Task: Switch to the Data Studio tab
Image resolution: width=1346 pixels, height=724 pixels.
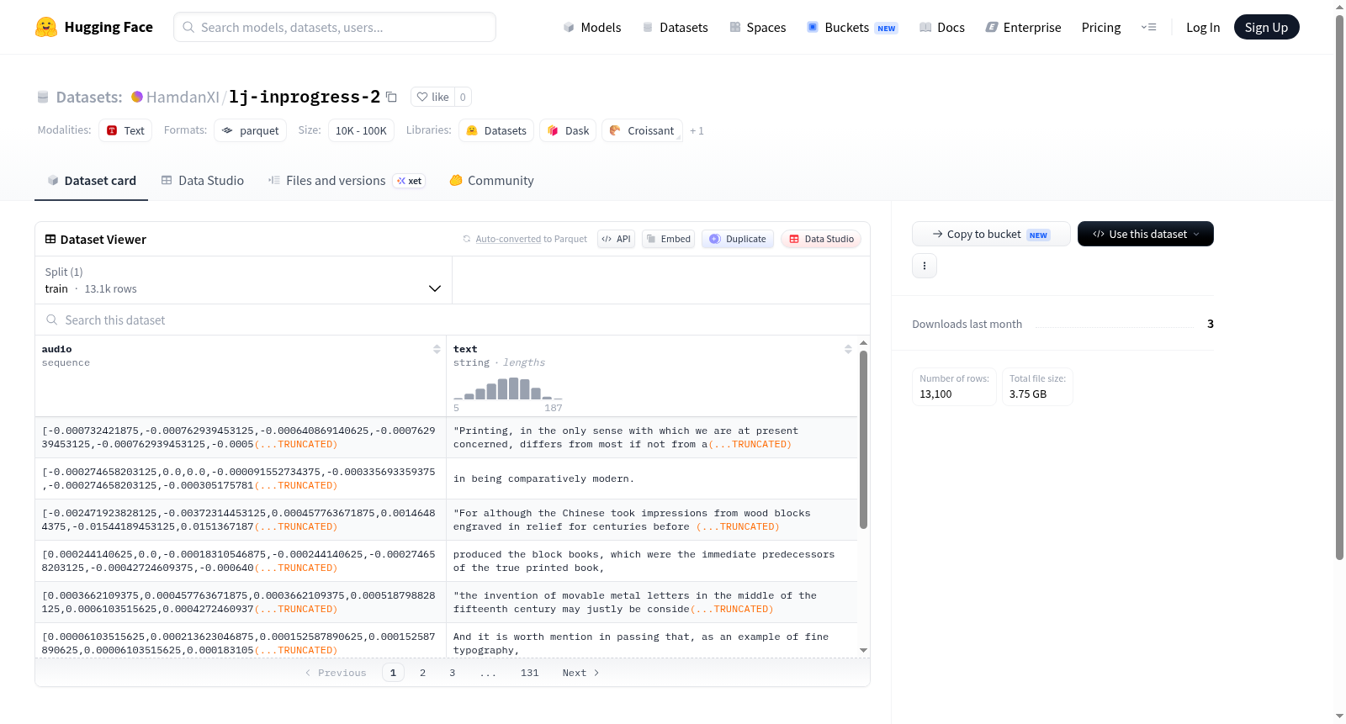Action: (x=202, y=181)
